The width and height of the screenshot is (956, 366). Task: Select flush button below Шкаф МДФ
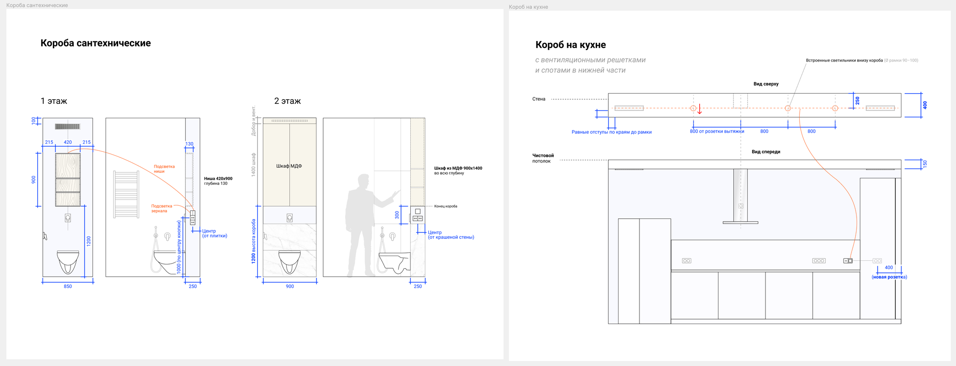[x=290, y=217]
